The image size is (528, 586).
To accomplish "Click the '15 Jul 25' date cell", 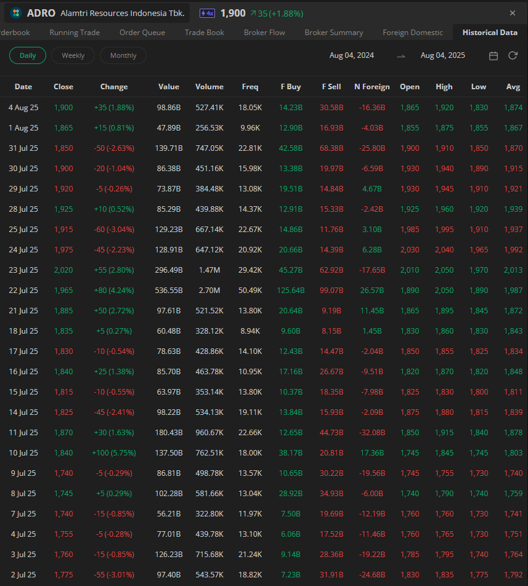I will tap(23, 392).
